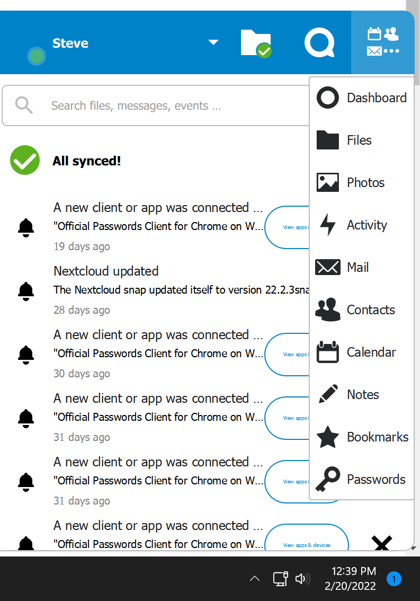Image resolution: width=420 pixels, height=601 pixels.
Task: Select Mail in the apps menu
Action: pos(358,268)
